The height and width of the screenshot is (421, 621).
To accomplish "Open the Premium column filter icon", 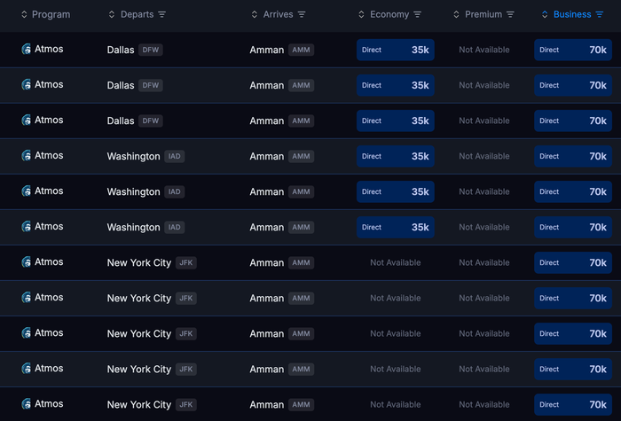I will 510,15.
